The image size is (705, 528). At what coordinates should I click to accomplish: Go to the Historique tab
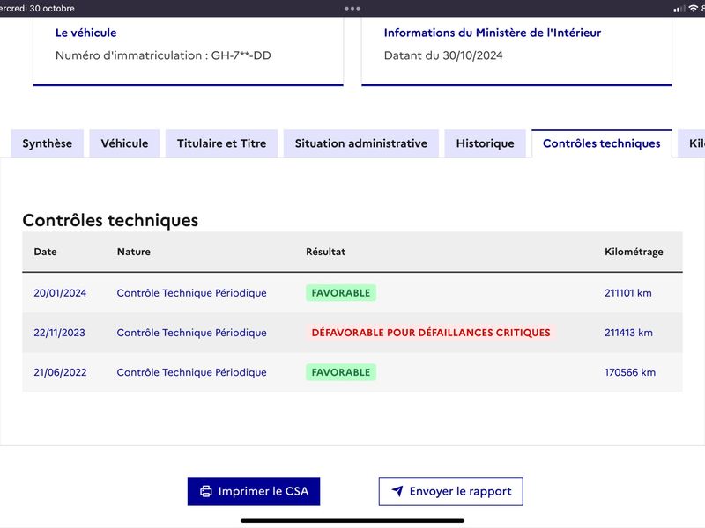point(486,143)
